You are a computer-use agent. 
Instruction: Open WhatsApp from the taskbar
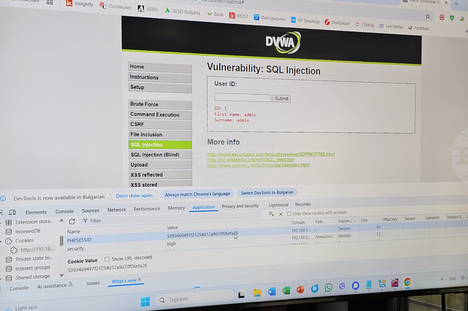(x=328, y=288)
